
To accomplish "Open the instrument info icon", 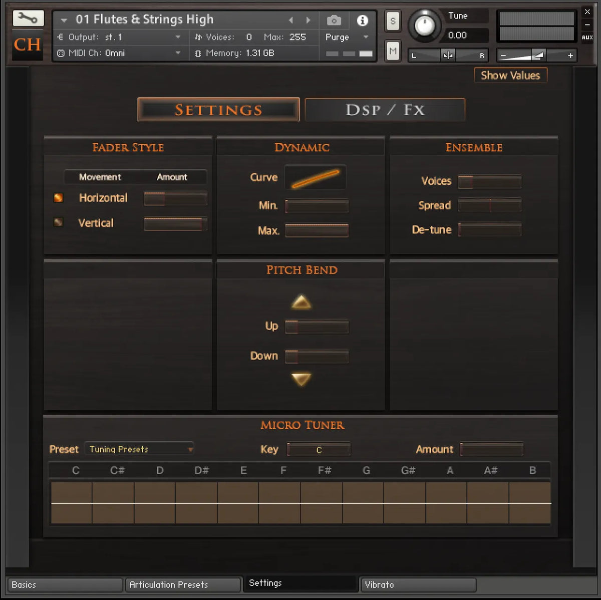I will coord(362,21).
